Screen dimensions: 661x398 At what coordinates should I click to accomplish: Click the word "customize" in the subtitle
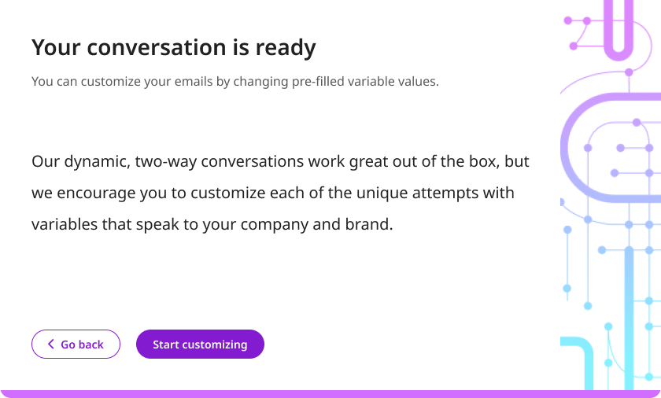110,81
